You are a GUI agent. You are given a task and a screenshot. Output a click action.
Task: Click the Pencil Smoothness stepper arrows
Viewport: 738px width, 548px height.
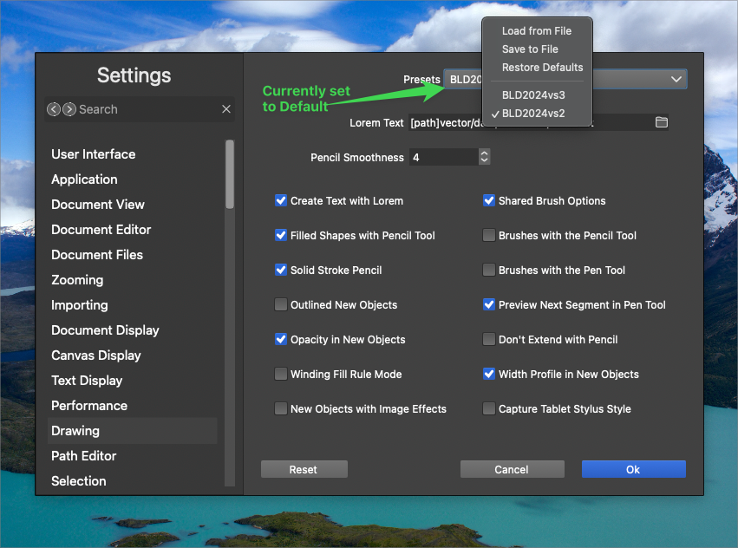coord(484,157)
